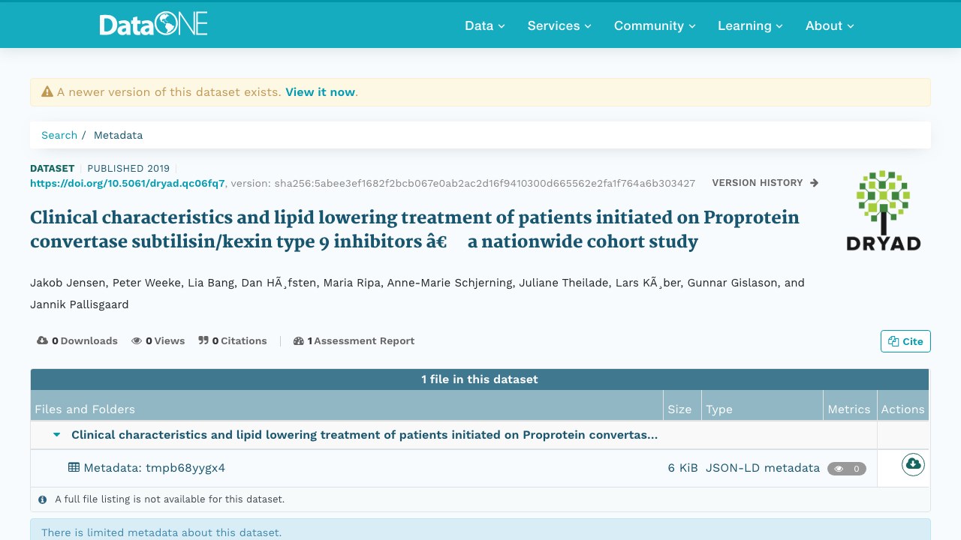
Task: Open the Learning menu
Action: coord(750,25)
